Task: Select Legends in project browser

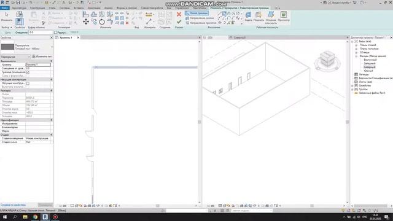Action: click(x=364, y=74)
